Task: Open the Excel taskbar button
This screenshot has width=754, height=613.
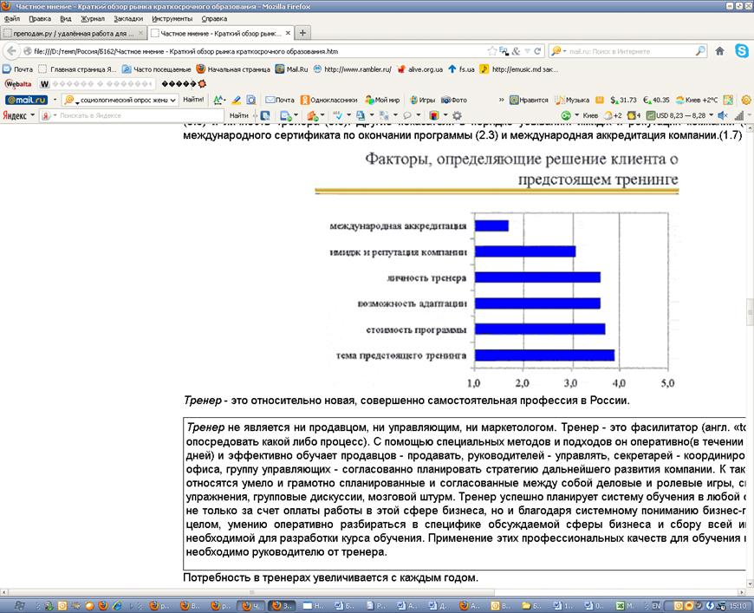Action: point(625,606)
